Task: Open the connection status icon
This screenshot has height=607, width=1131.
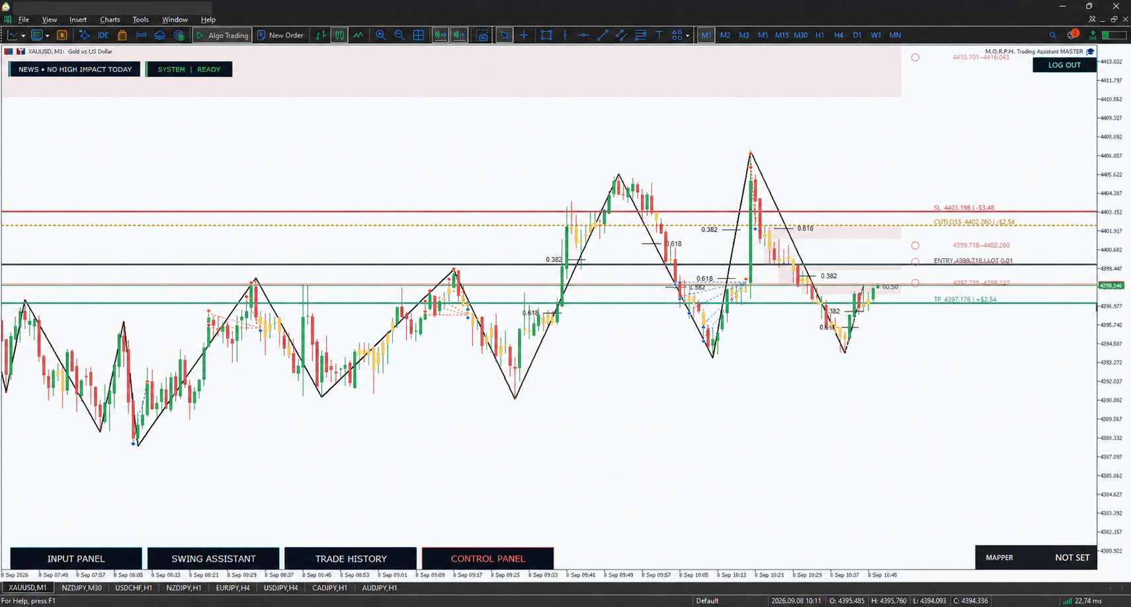Action: (x=1093, y=35)
